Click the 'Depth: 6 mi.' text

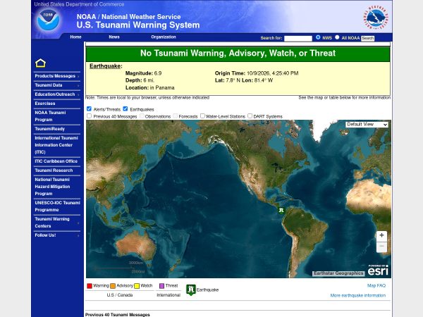coord(140,80)
